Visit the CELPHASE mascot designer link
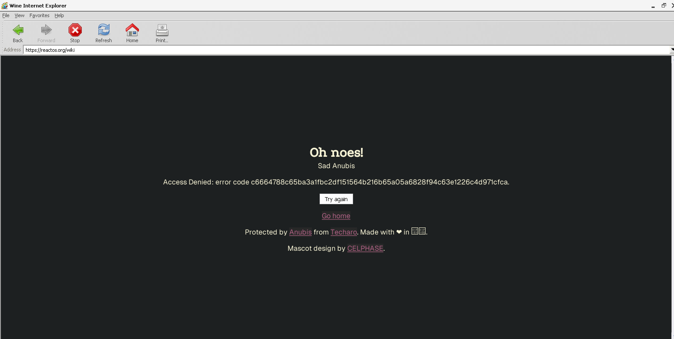The image size is (674, 339). [365, 248]
